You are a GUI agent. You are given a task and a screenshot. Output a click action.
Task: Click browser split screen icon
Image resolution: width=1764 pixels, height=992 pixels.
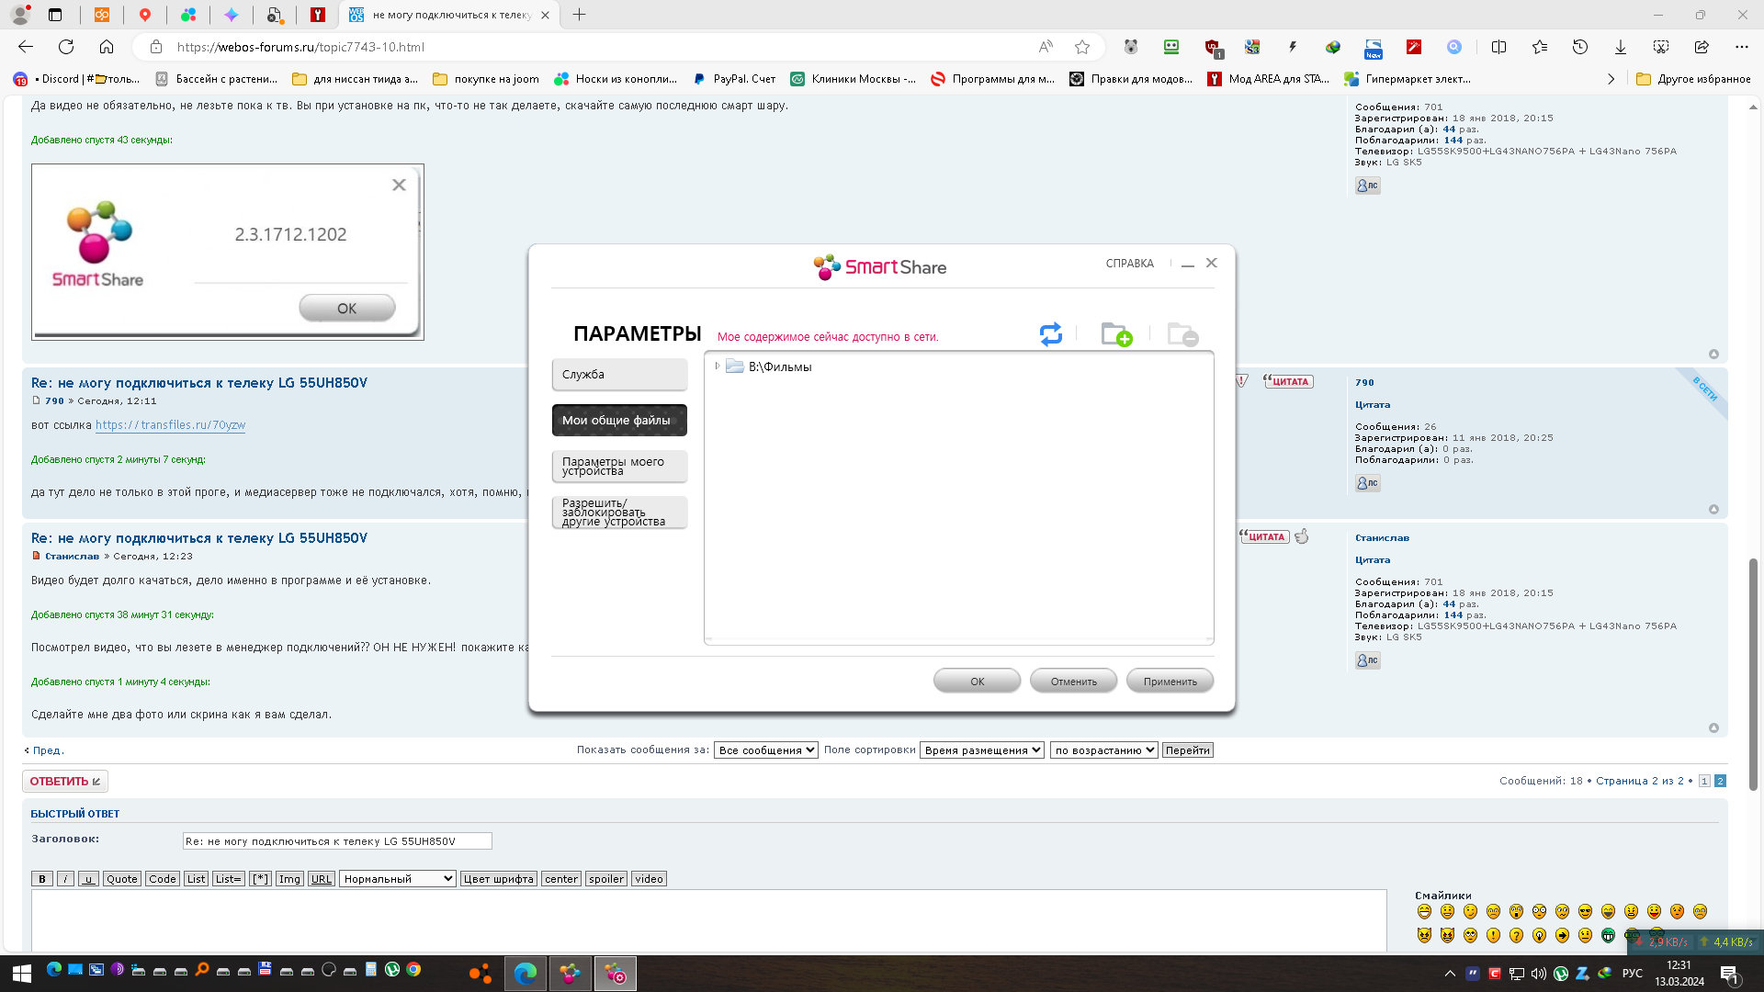point(1498,47)
